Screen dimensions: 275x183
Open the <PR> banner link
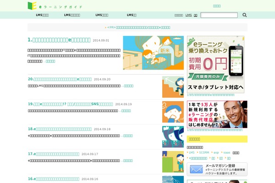[x=138, y=27]
